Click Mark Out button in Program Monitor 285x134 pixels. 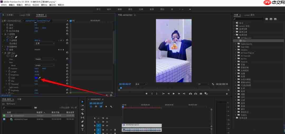coord(157,94)
